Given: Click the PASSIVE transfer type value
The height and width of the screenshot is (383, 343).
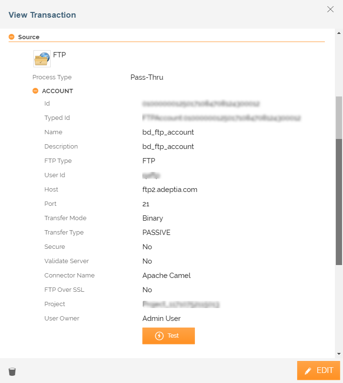Looking at the screenshot, I should pos(156,233).
